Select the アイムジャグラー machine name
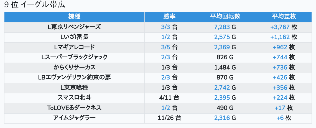Image resolution: width=316 pixels, height=128 pixels. pyautogui.click(x=74, y=118)
